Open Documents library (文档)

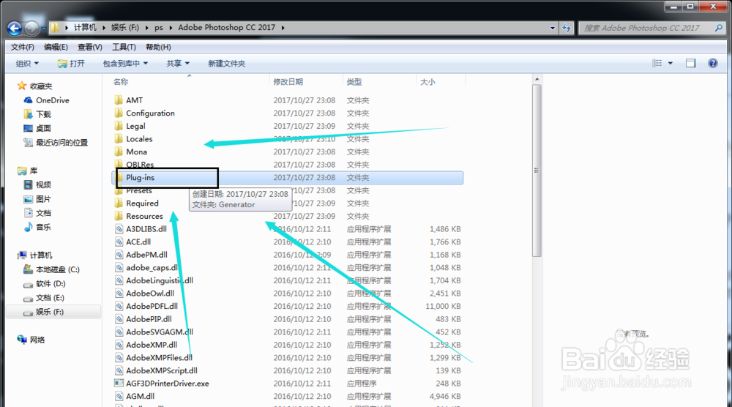point(37,213)
